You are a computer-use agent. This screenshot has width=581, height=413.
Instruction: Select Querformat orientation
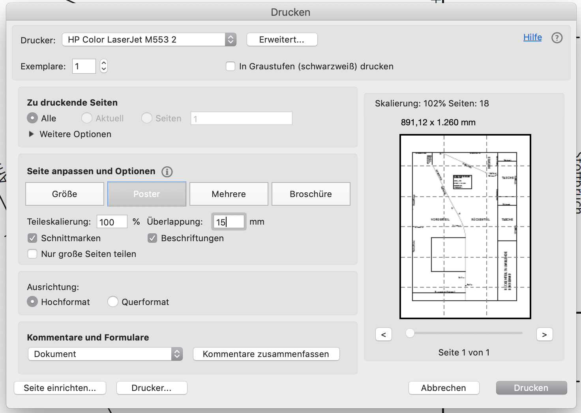pyautogui.click(x=113, y=302)
